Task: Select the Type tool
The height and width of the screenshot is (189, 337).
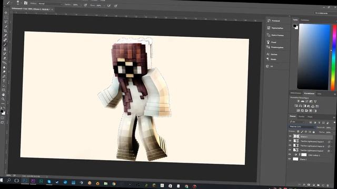Action: point(4,81)
